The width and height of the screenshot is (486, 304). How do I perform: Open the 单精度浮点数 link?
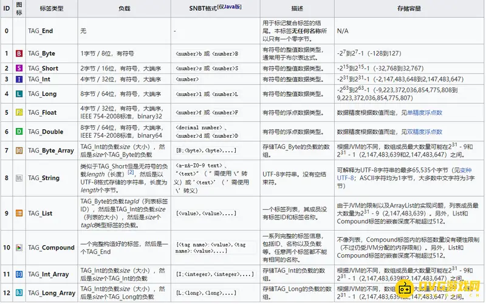coord(424,112)
